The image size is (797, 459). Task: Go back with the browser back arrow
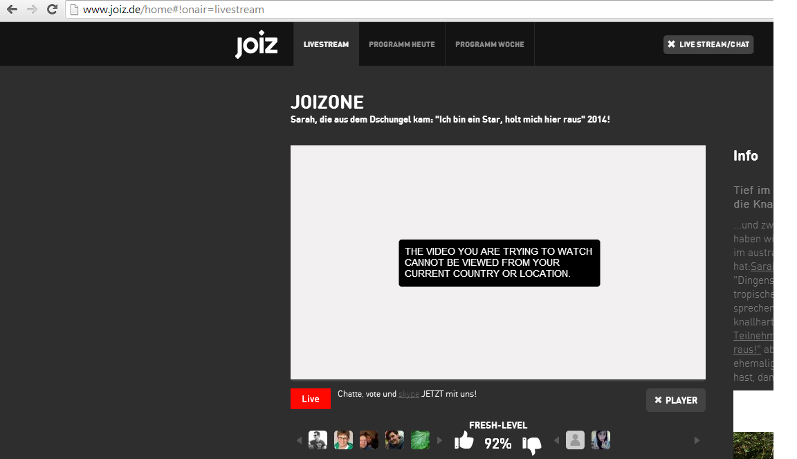click(x=12, y=9)
